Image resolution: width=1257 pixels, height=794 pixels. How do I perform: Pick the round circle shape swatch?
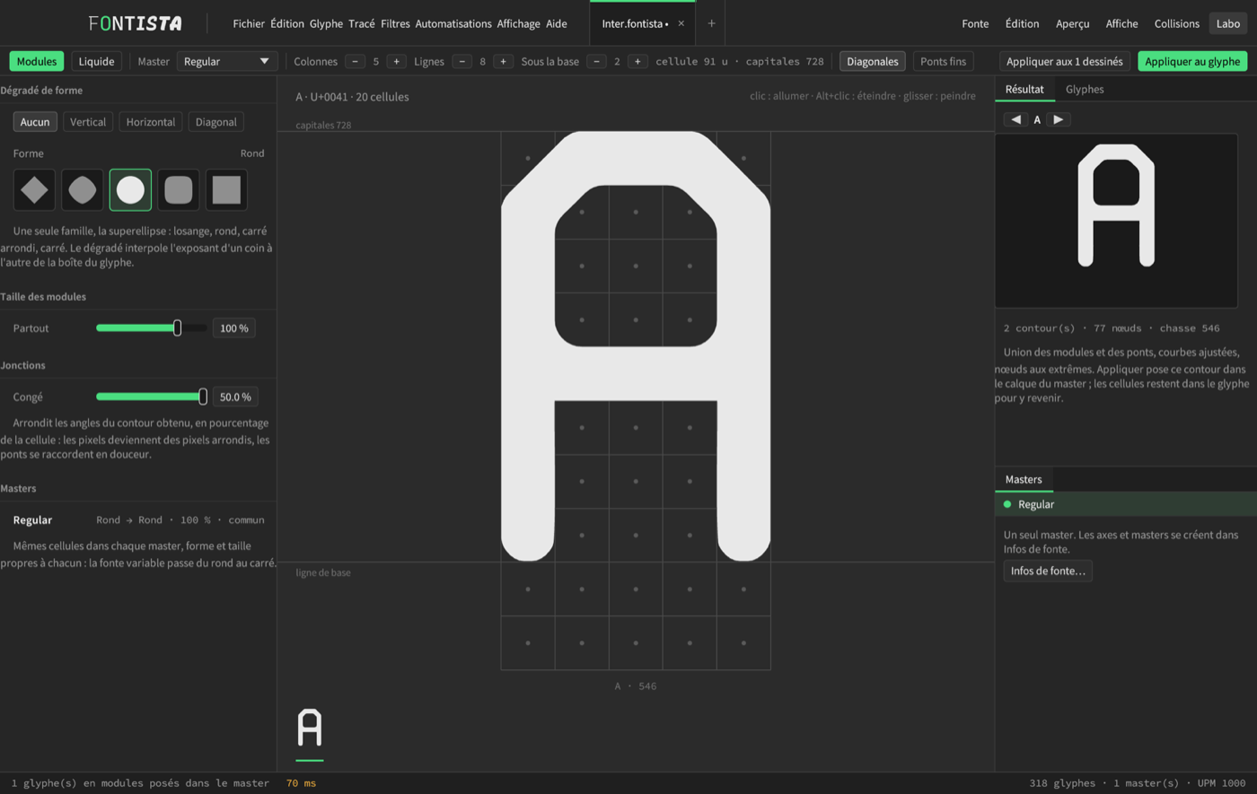(x=130, y=189)
